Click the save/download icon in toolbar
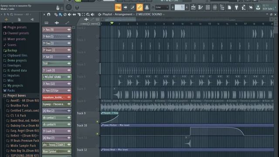The width and height of the screenshot is (279, 157). [x=258, y=7]
